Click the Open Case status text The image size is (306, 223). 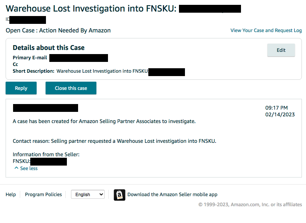pyautogui.click(x=58, y=30)
